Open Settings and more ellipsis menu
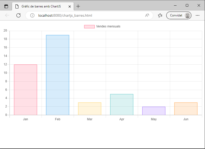Image resolution: width=205 pixels, height=149 pixels. click(x=198, y=15)
